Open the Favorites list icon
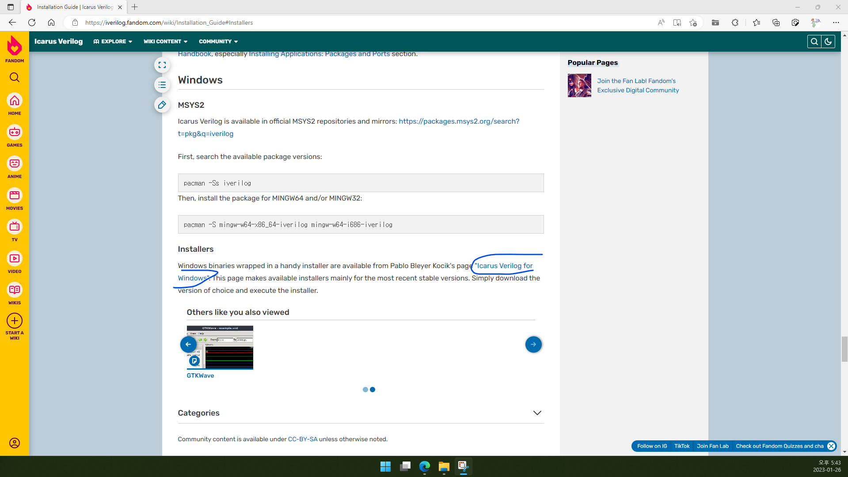Image resolution: width=848 pixels, height=477 pixels. (757, 23)
